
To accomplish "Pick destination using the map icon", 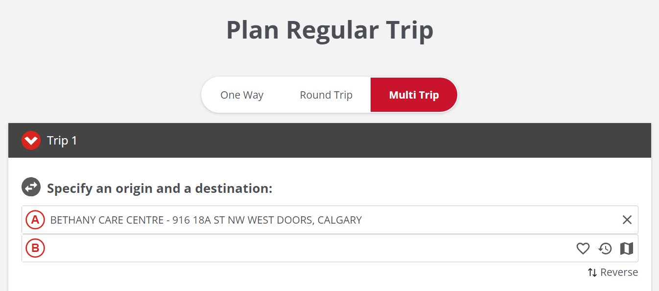I will click(627, 249).
